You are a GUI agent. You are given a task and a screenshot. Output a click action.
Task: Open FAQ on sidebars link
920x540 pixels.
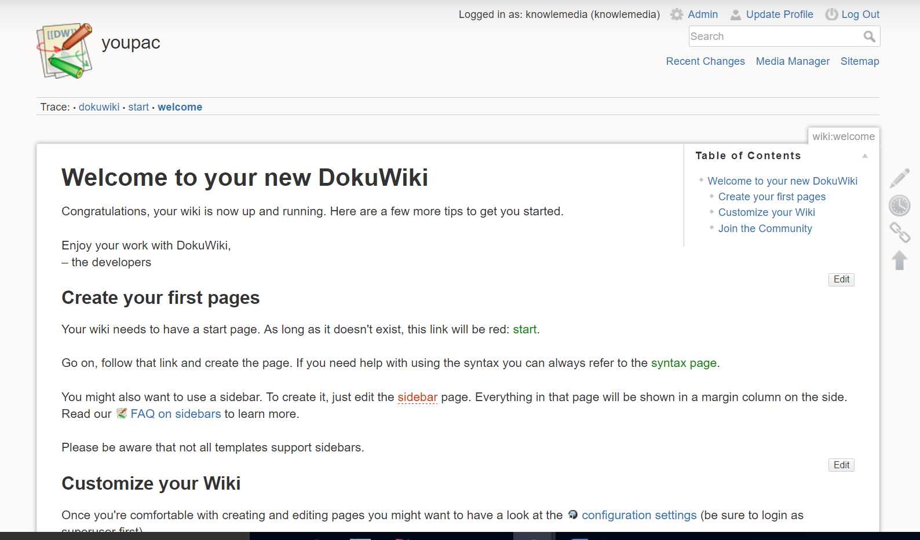coord(176,414)
